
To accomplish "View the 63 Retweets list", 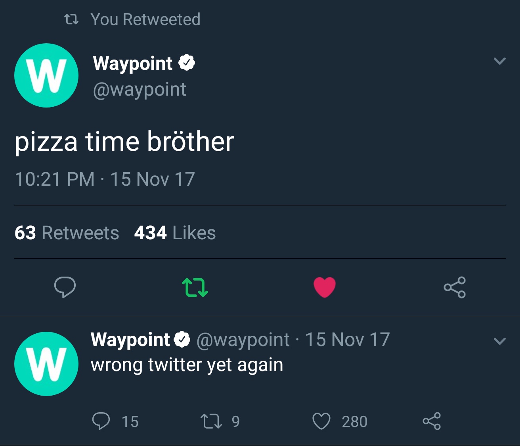I will point(67,233).
